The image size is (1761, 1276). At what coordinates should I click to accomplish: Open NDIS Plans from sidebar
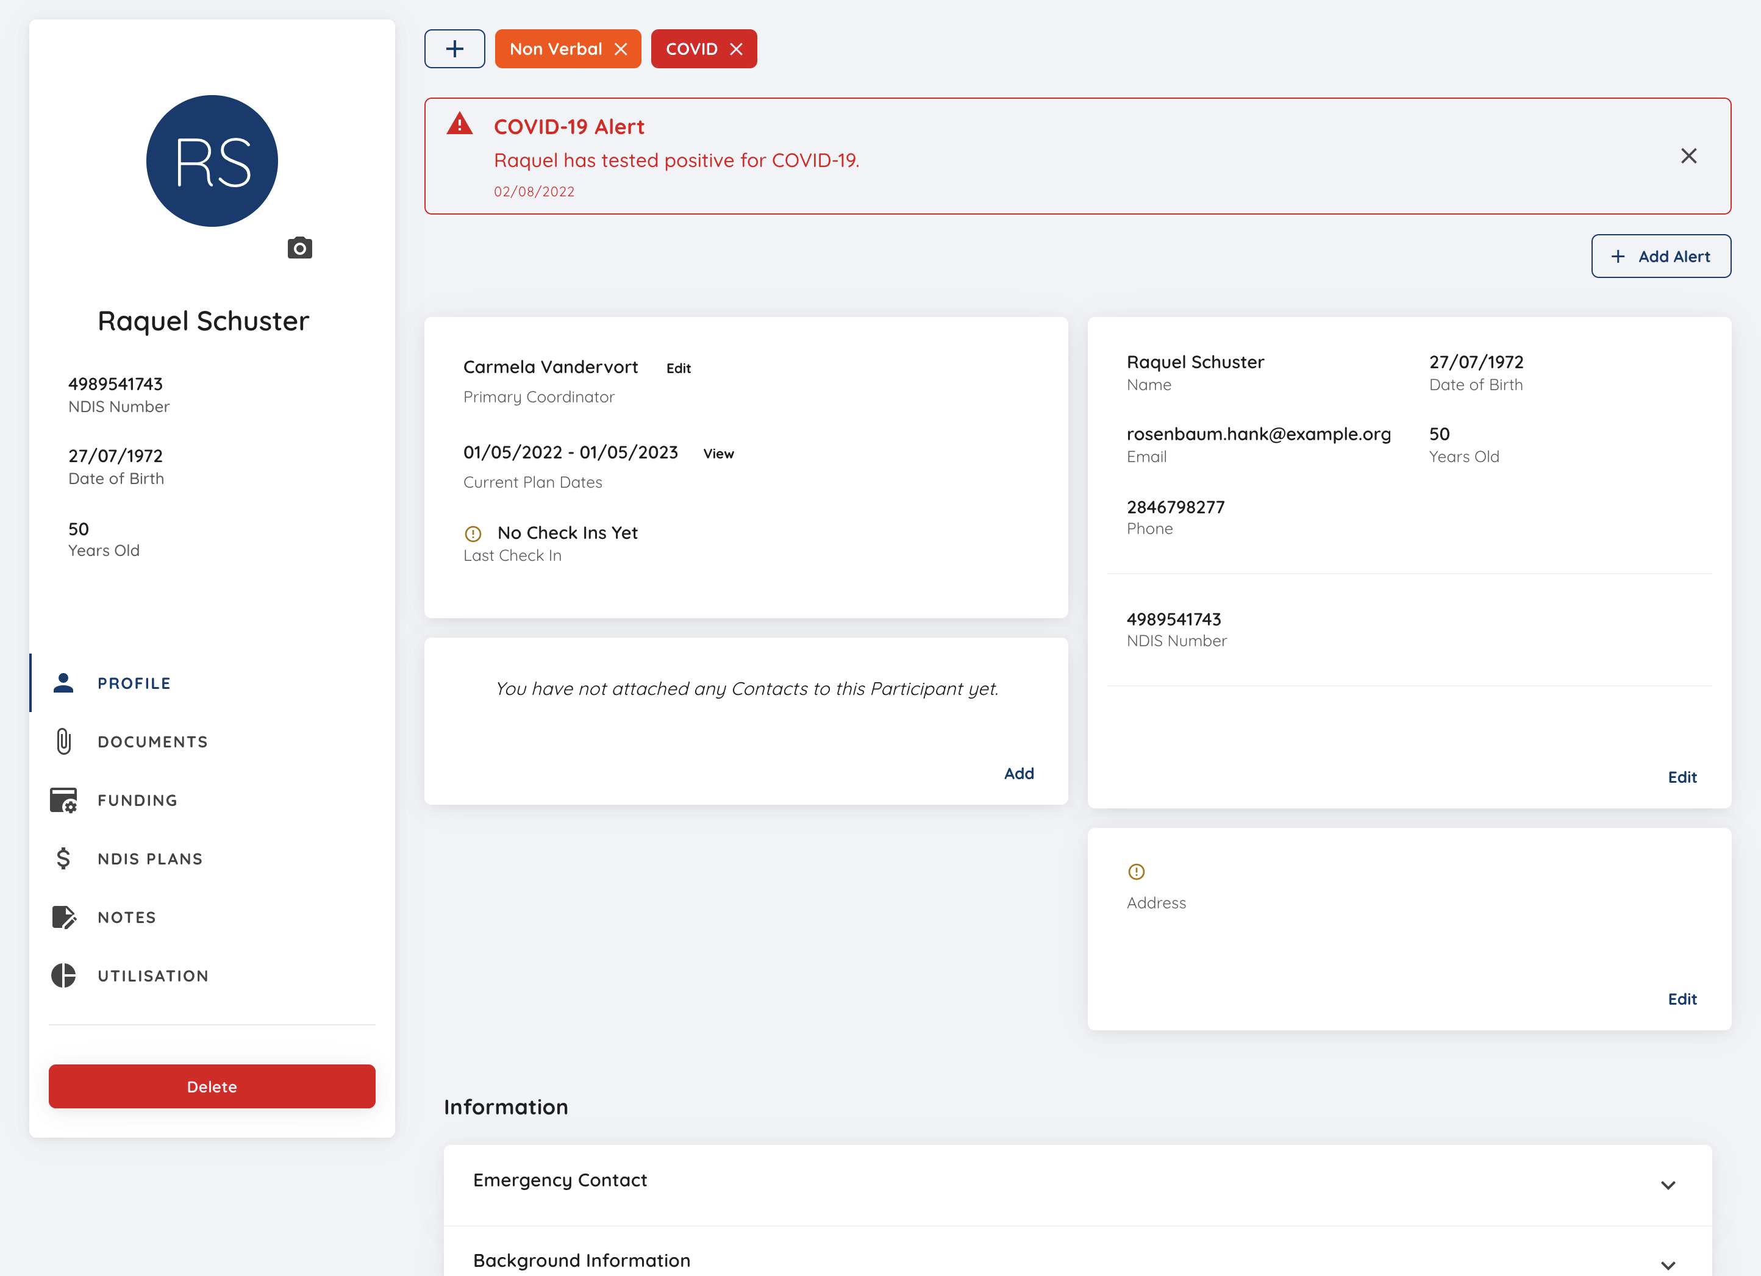point(150,858)
